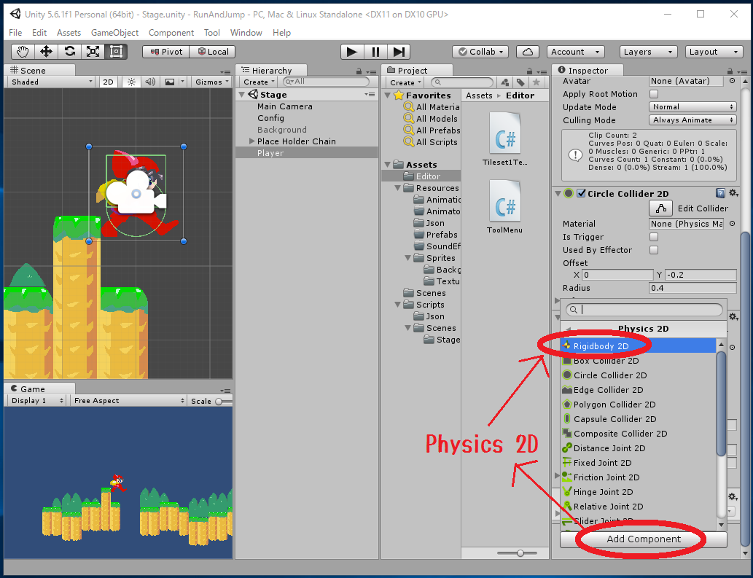Toggle Pivot handle position
This screenshot has width=753, height=578.
point(166,51)
